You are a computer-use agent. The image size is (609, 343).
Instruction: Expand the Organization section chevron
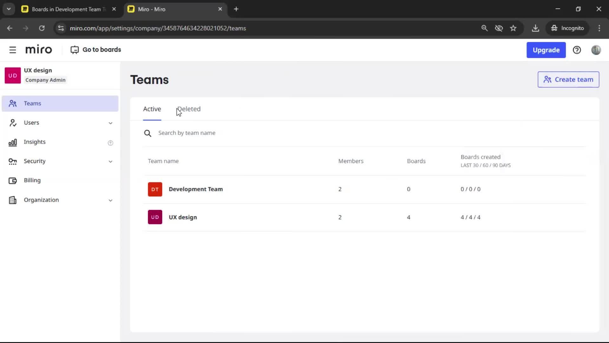pos(110,200)
